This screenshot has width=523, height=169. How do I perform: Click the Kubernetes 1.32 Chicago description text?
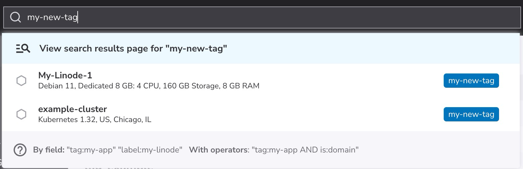tap(95, 120)
